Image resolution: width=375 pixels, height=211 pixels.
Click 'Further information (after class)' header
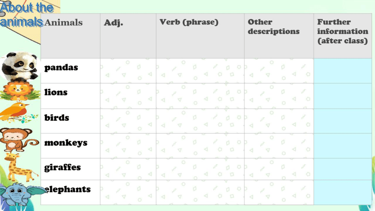click(x=343, y=36)
